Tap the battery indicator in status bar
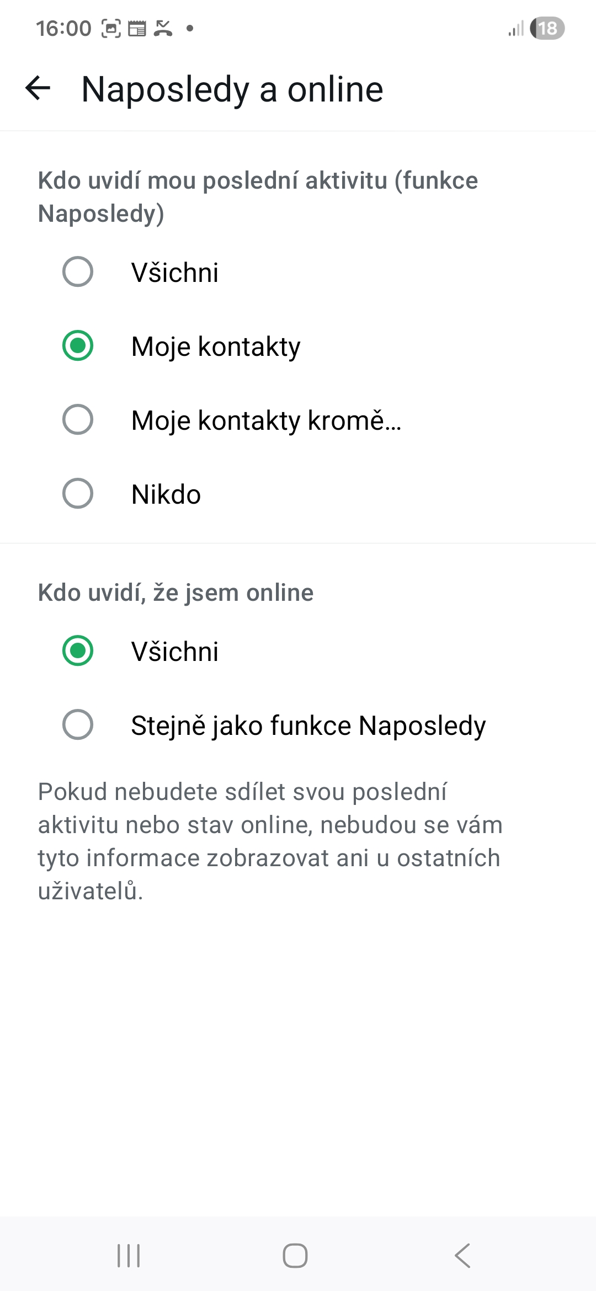This screenshot has width=596, height=1291. 547,28
